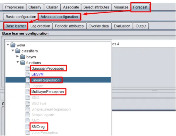Screen dimensions: 176x136
Task: Select the bayes tree label
Action: (31, 57)
